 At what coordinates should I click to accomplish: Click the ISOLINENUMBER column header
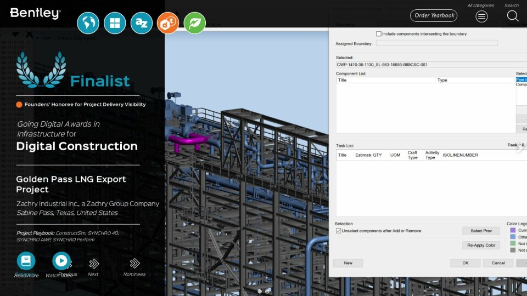(x=460, y=155)
